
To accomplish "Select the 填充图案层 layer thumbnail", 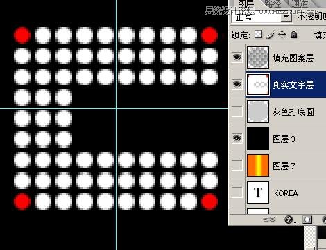I will tap(258, 57).
